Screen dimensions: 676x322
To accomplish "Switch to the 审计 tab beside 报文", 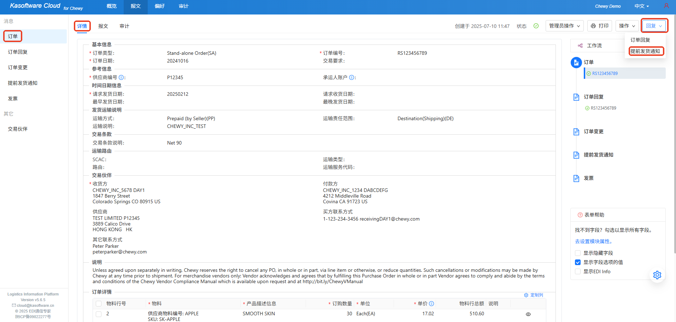I will pyautogui.click(x=124, y=26).
